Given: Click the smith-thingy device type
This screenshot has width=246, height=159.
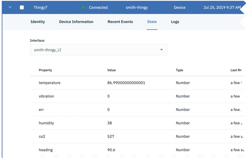Looking at the screenshot, I should tap(137, 7).
